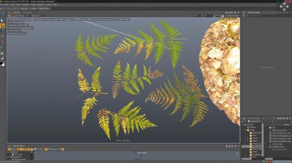Click the scene breadcrumb in path bar

coord(33,8)
